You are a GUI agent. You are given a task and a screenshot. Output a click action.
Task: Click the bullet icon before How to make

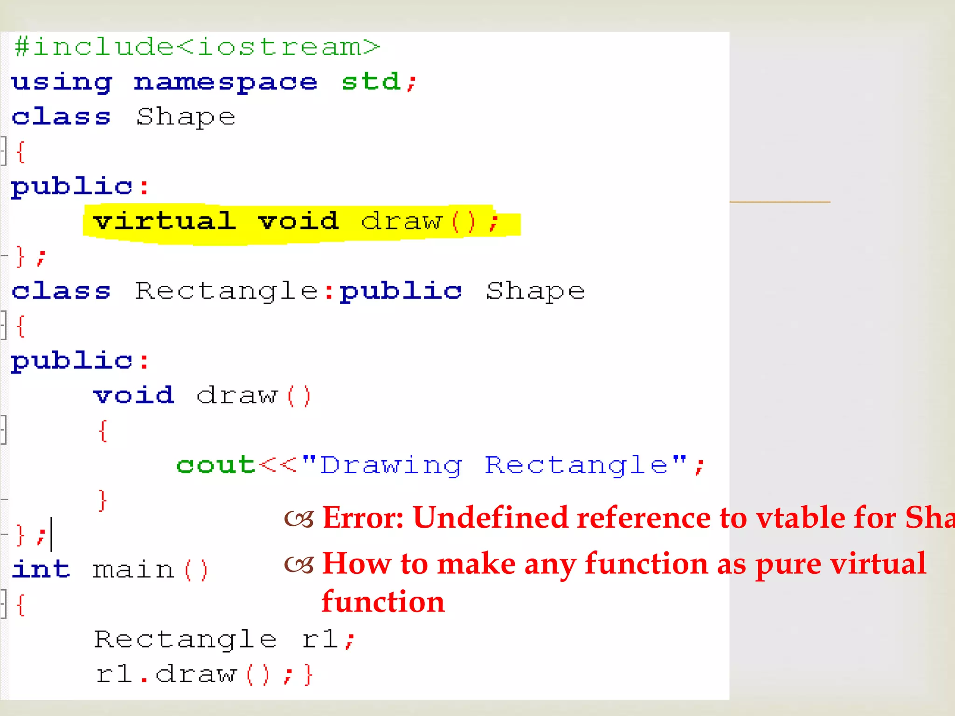click(299, 565)
